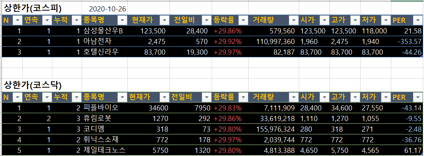424x156 pixels.
Task: Open the N filter dropdown in 코스닥 table
Action: tap(18, 97)
